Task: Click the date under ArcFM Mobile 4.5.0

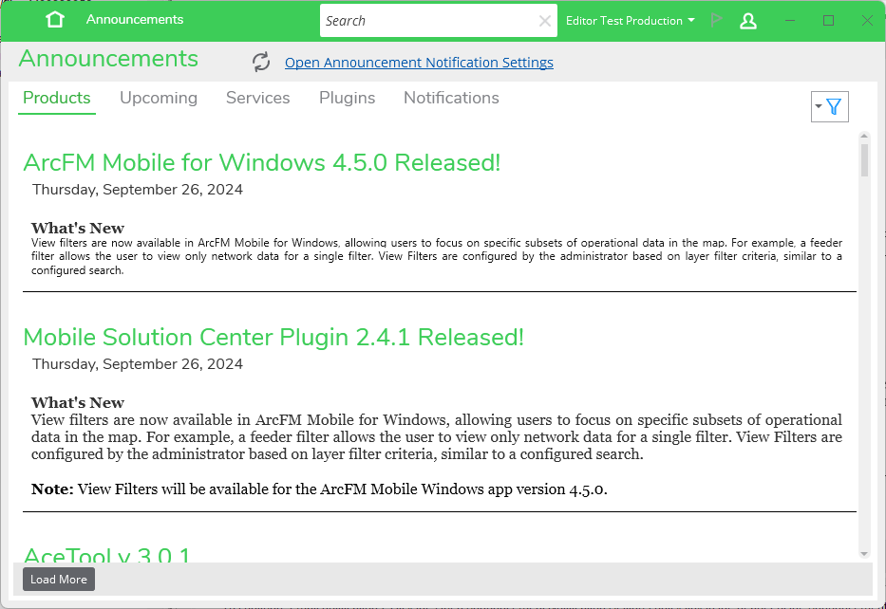Action: pos(138,190)
